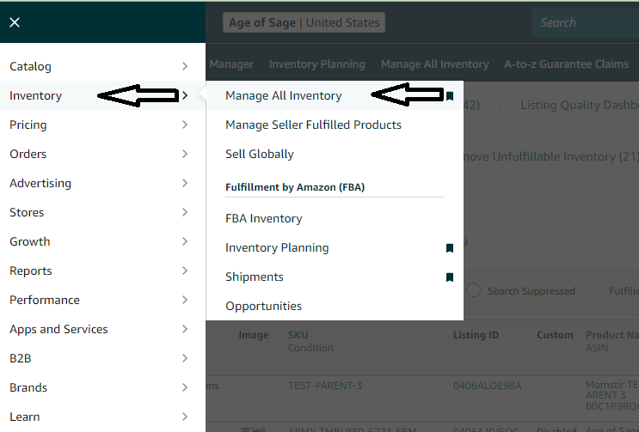The image size is (639, 432).
Task: Expand Apps and Services submenu chevron
Action: point(185,329)
